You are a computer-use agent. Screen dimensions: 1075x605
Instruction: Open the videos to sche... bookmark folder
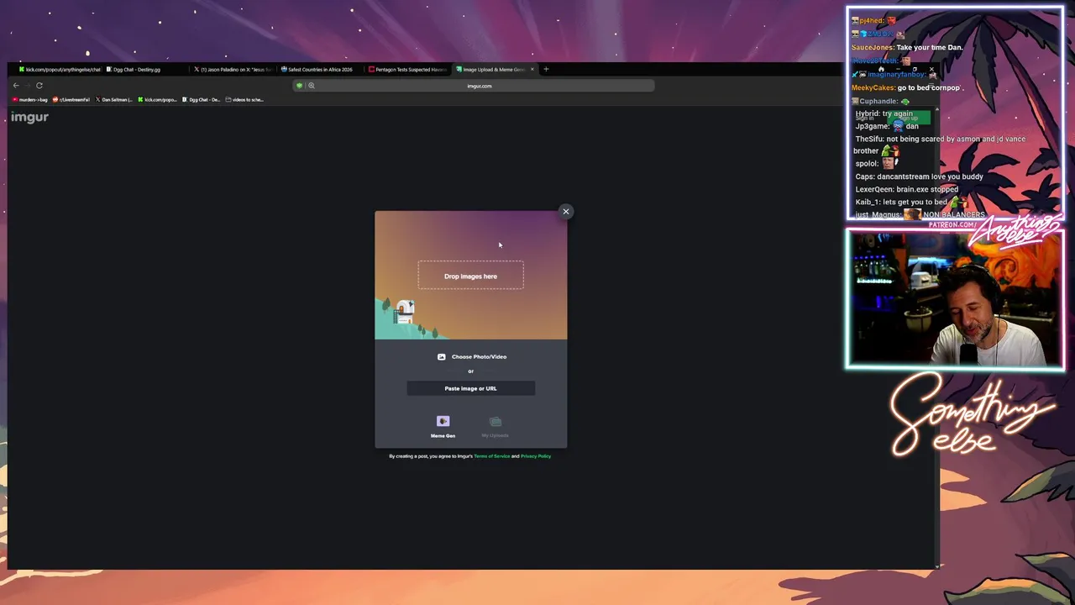pos(245,100)
